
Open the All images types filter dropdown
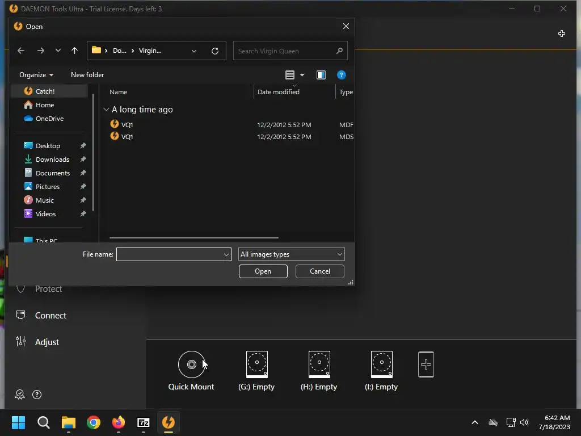291,254
